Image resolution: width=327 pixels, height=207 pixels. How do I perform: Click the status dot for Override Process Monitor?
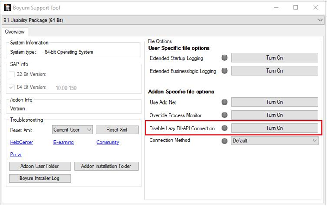(x=224, y=115)
